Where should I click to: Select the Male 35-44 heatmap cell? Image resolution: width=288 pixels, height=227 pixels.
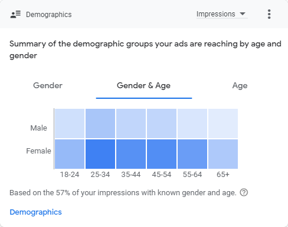pyautogui.click(x=131, y=123)
